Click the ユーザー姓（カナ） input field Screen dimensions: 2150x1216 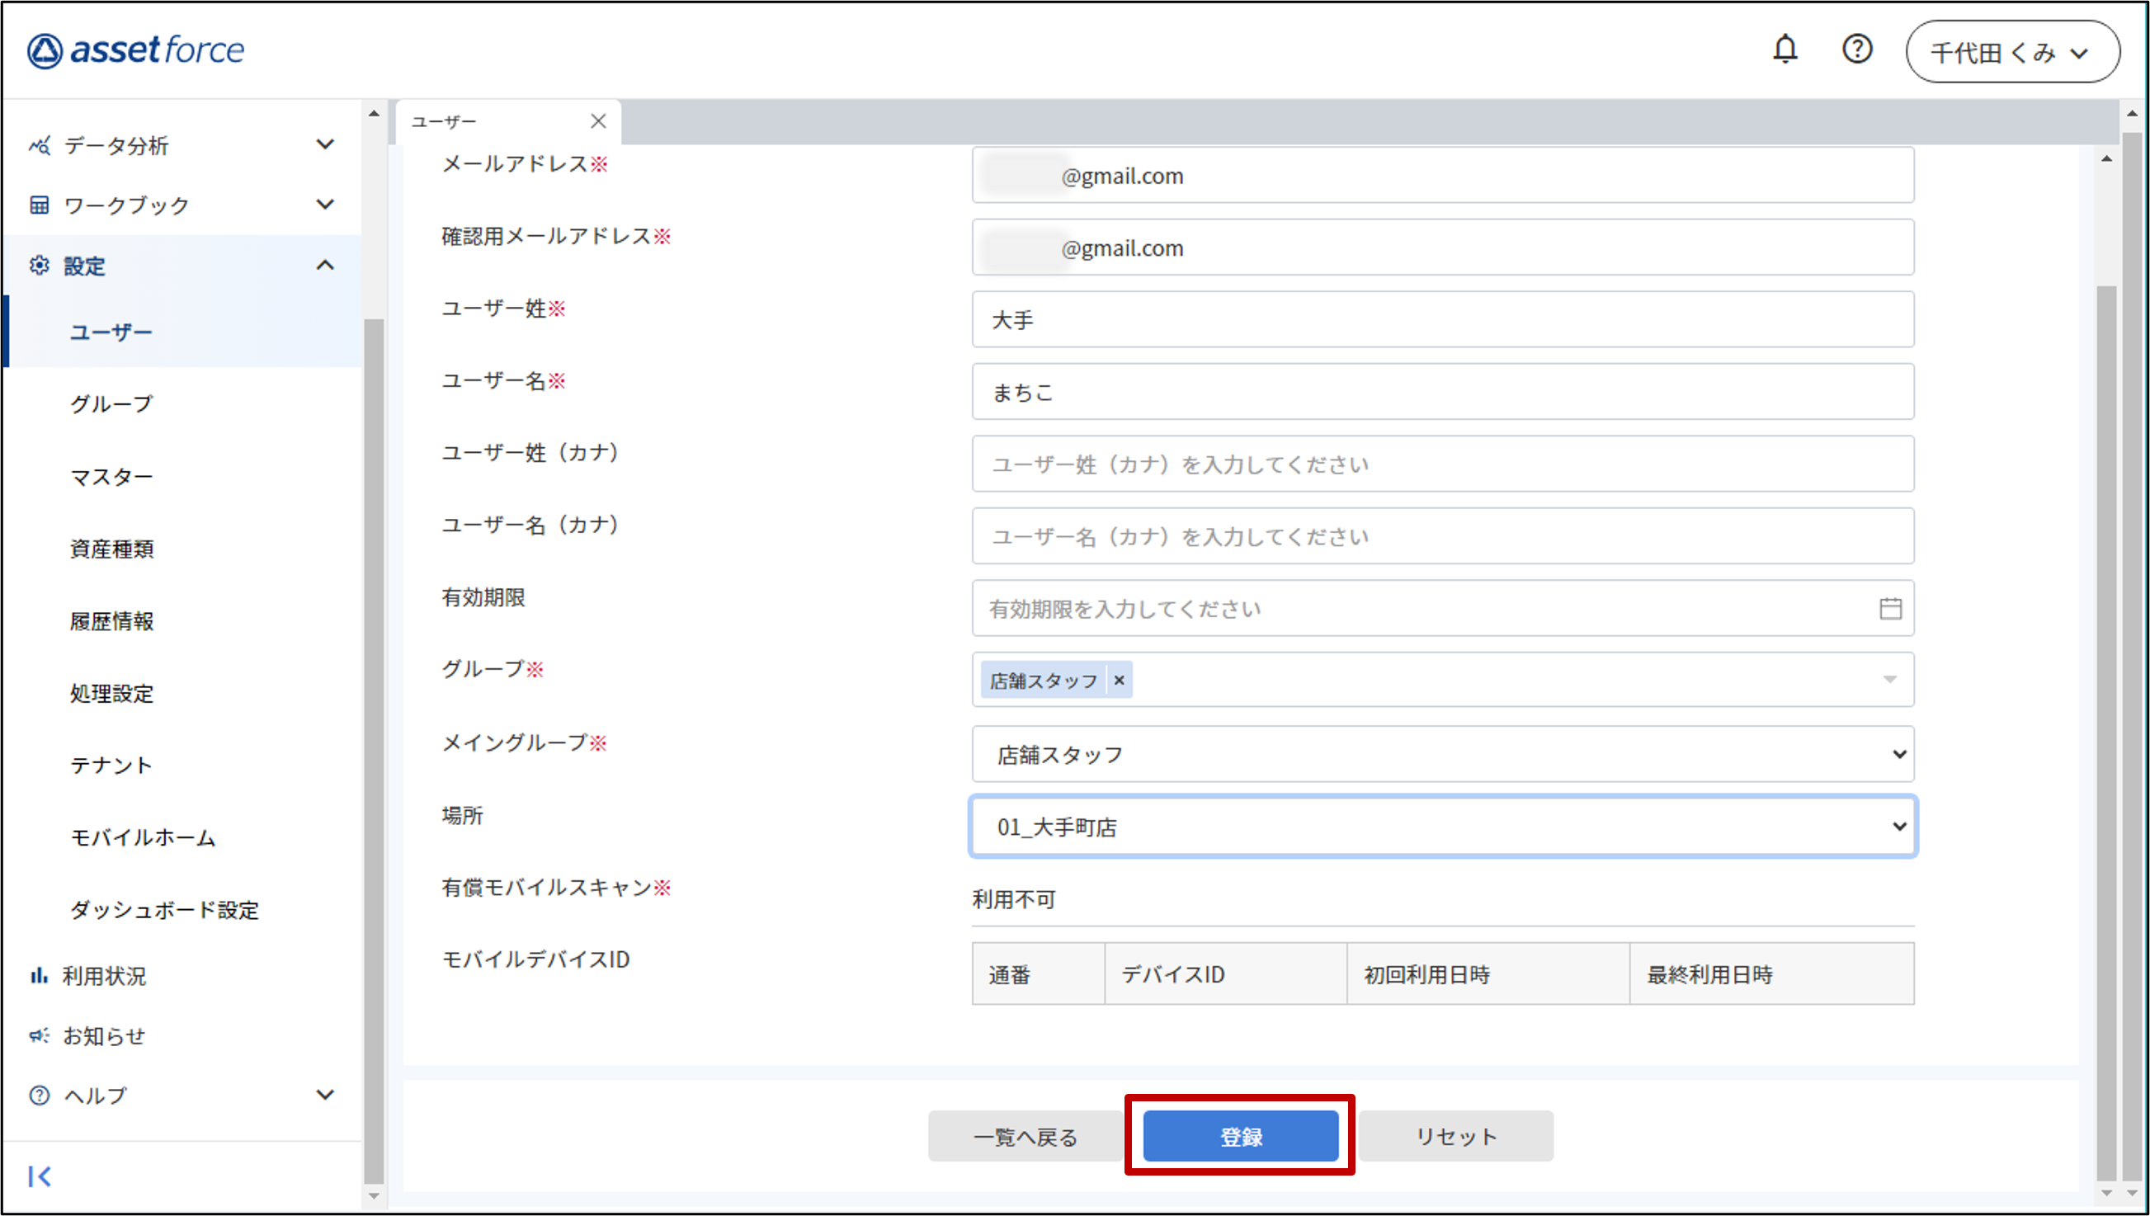coord(1442,464)
